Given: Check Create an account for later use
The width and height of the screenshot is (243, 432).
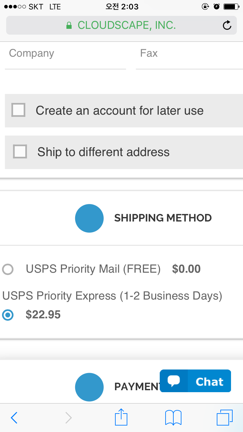Looking at the screenshot, I should click(x=18, y=110).
